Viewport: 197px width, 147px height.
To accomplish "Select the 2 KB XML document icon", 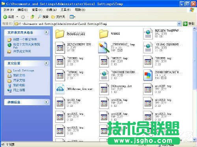I will coord(104,75).
